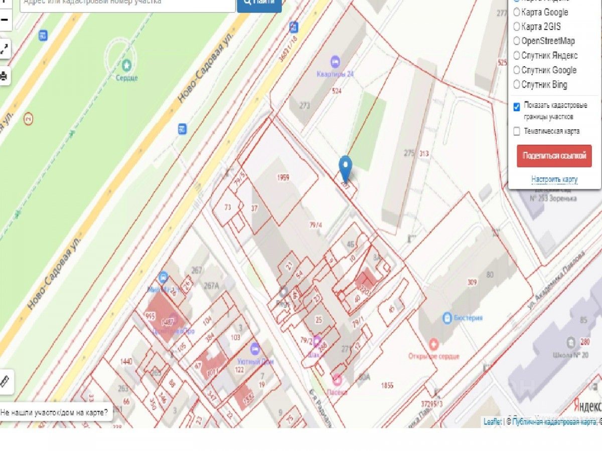Select the Карта 2GIS radio option
Image resolution: width=602 pixels, height=451 pixels.
(x=517, y=27)
